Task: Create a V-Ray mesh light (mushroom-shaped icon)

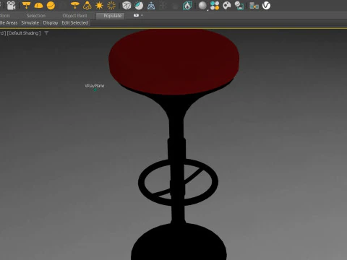Action: pos(75,5)
